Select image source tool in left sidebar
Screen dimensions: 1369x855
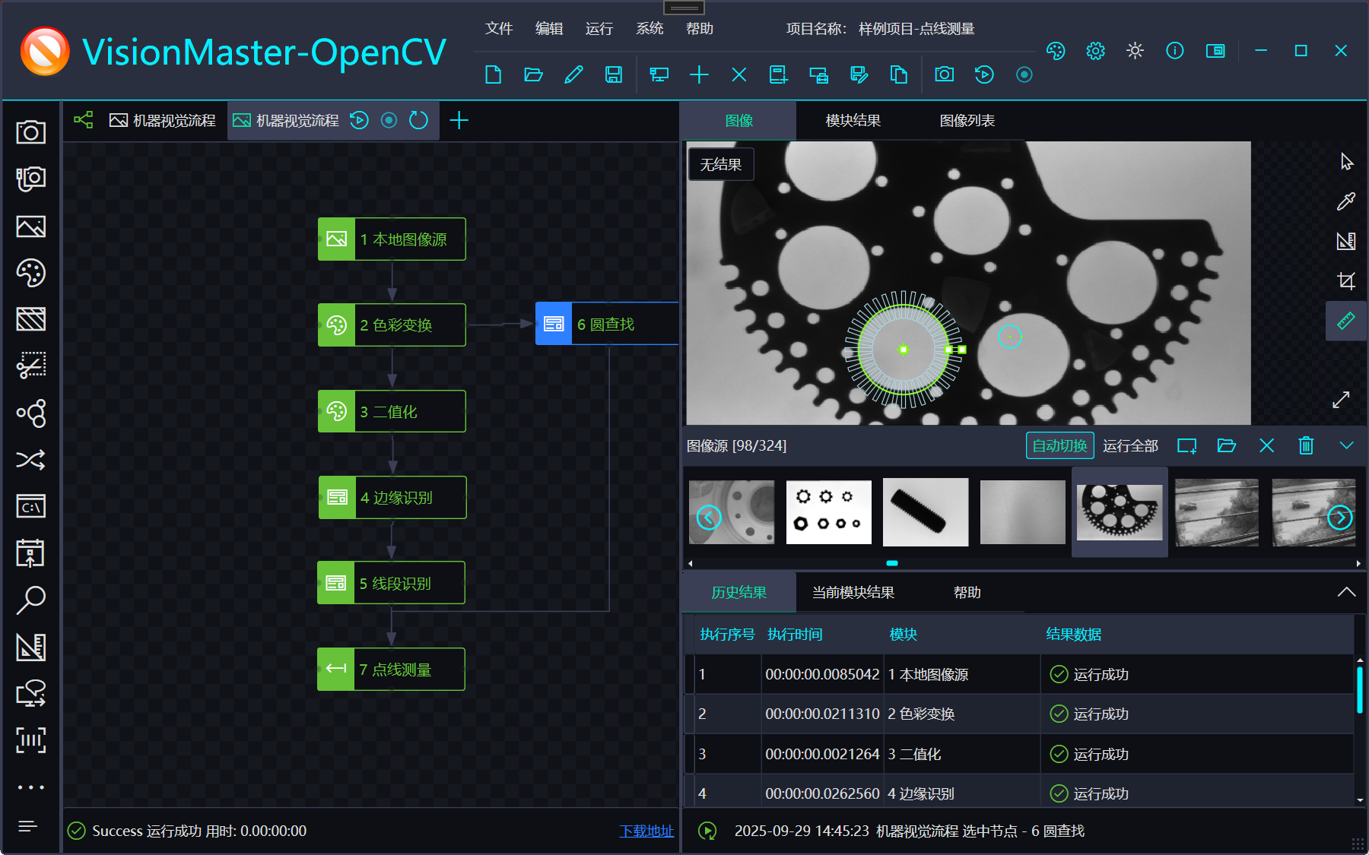(31, 226)
